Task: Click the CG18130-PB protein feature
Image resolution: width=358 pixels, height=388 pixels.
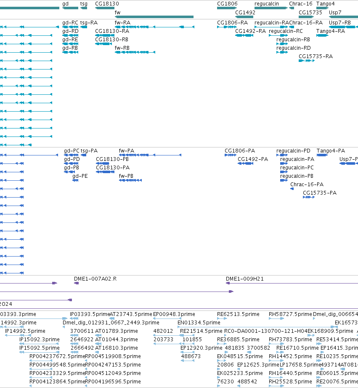Action: coord(103,163)
